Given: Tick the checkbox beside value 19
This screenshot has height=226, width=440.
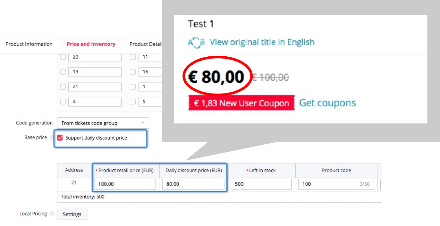Looking at the screenshot, I should (x=63, y=72).
